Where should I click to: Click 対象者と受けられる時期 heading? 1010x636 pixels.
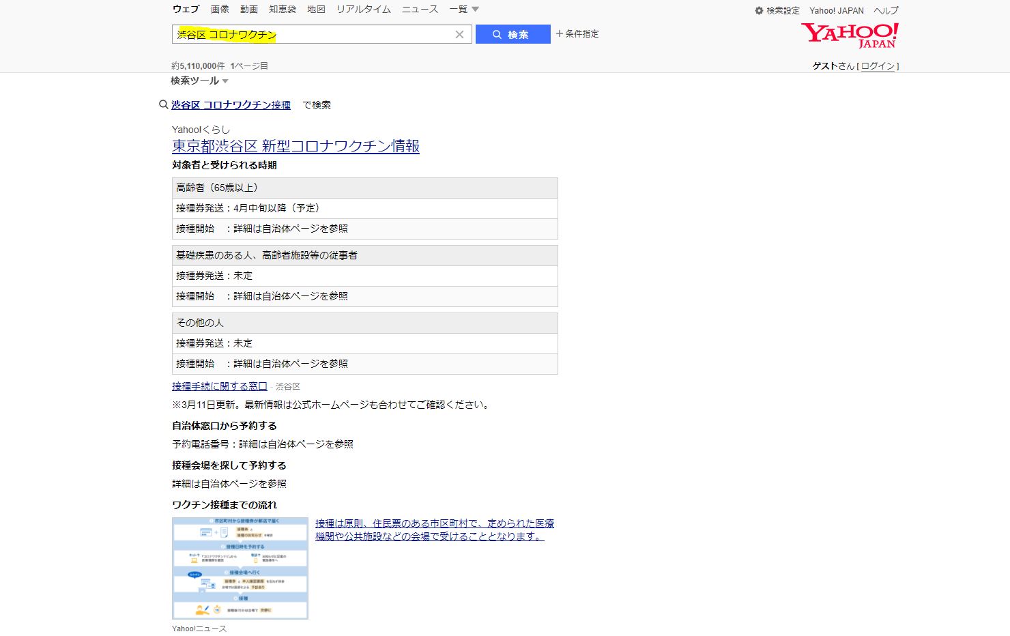(x=225, y=165)
